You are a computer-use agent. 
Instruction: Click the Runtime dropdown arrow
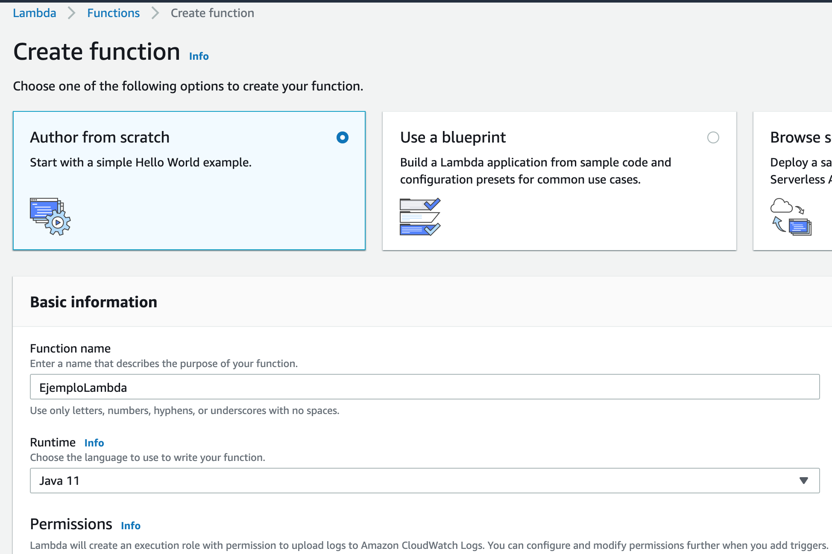803,481
